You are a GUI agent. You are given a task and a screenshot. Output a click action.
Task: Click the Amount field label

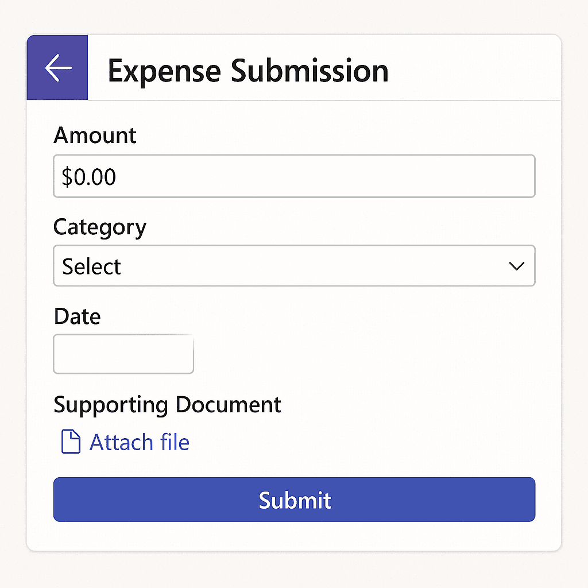coord(95,136)
